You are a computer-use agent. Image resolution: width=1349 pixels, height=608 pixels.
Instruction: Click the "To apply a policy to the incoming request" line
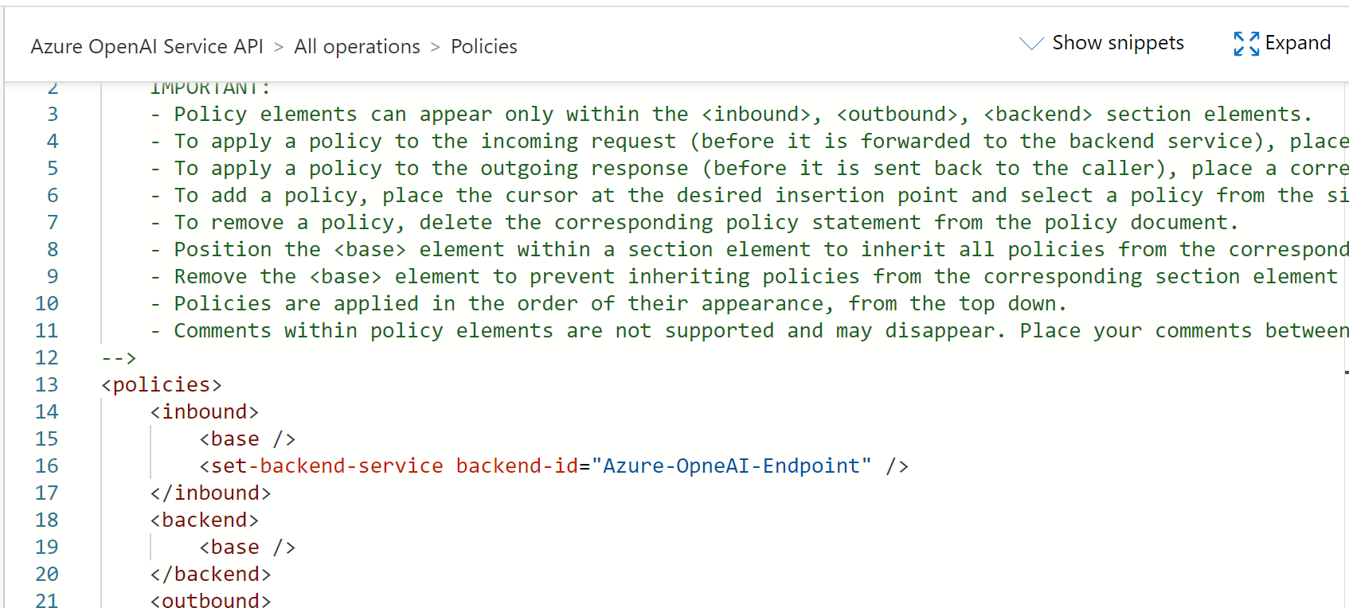pyautogui.click(x=749, y=142)
